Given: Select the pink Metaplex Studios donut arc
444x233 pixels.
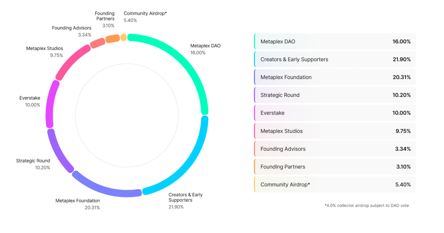Looking at the screenshot, I should point(71,62).
